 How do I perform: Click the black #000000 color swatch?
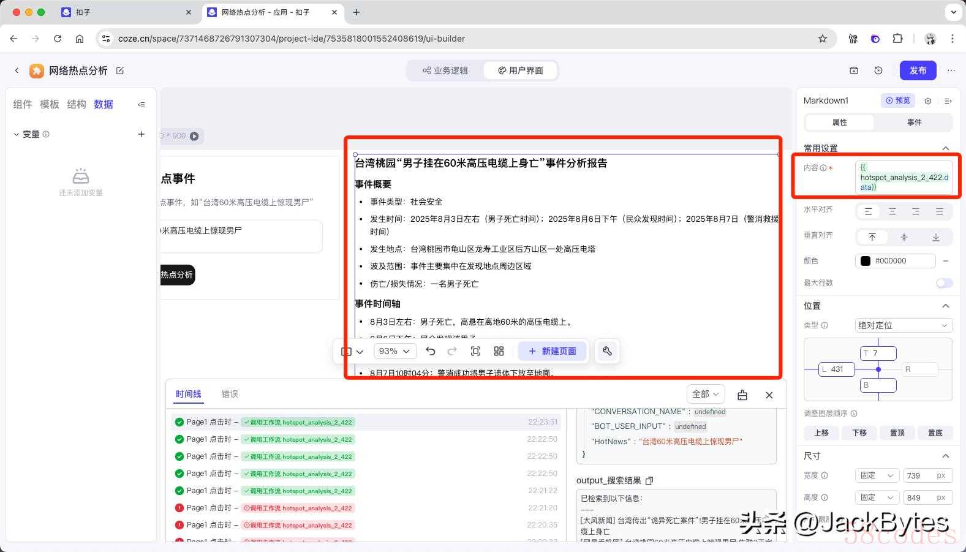coord(866,261)
